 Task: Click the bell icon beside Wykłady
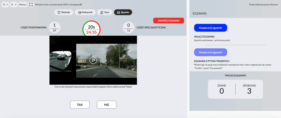(59, 12)
